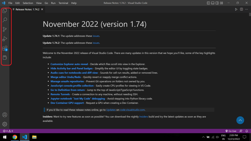The height and width of the screenshot is (141, 251).
Task: Open the Windows Action Center icon
Action: [244, 137]
